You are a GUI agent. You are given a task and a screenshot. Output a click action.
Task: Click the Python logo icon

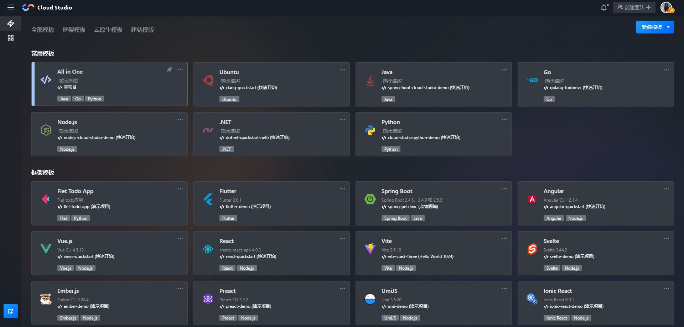pyautogui.click(x=370, y=130)
